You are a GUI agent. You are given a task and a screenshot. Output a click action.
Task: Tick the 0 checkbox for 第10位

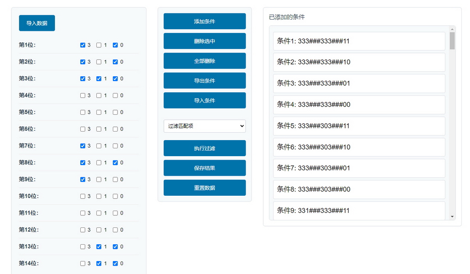pos(115,196)
